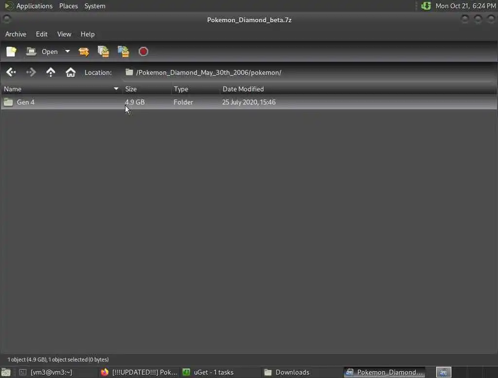Click the Add folder to archive icon
This screenshot has width=498, height=378.
(x=123, y=52)
